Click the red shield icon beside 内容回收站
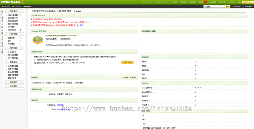 pyautogui.click(x=20, y=30)
